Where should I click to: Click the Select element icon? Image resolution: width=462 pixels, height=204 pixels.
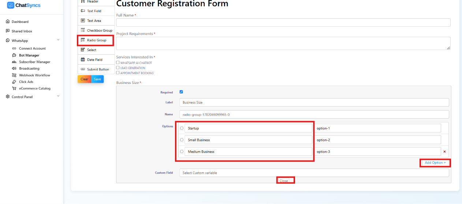tap(83, 50)
